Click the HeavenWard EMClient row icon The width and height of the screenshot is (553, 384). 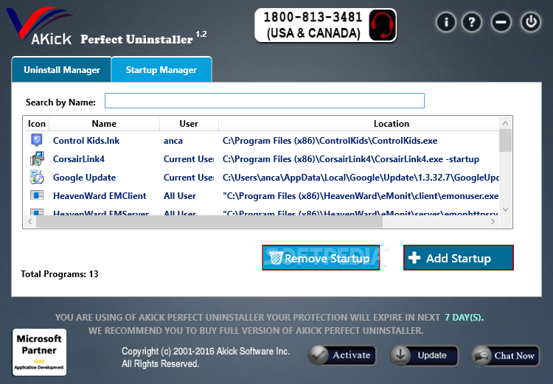tap(37, 195)
